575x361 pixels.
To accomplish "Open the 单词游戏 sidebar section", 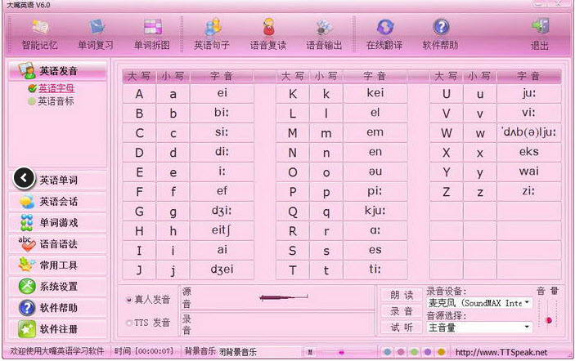I will (57, 222).
